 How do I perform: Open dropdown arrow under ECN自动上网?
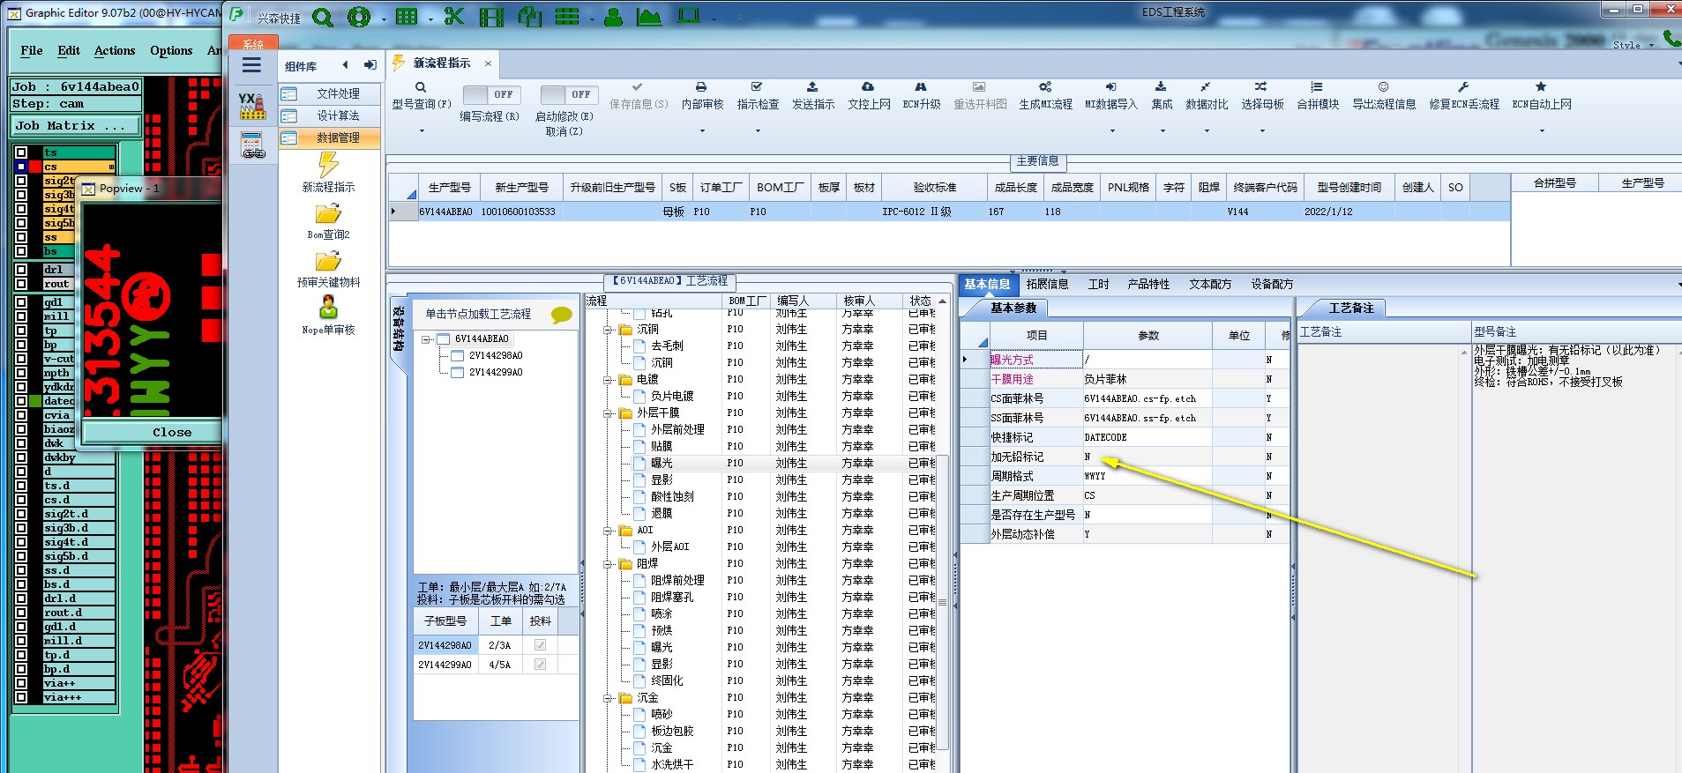(x=1542, y=131)
